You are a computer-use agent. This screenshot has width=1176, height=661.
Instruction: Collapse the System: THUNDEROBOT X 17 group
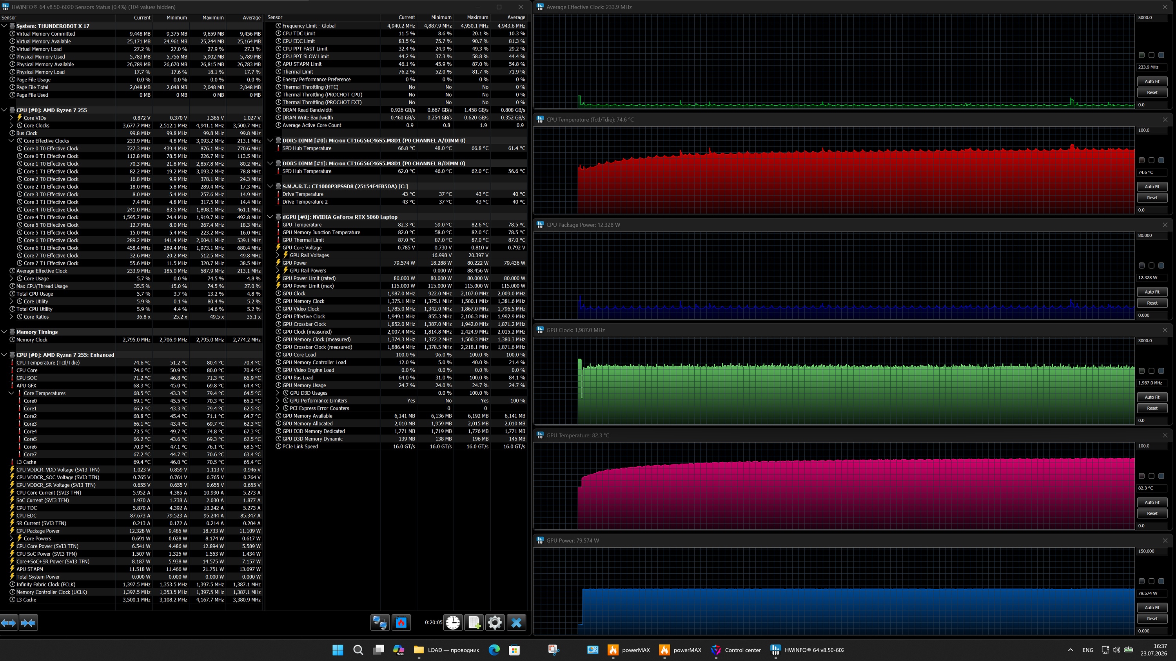click(x=4, y=26)
